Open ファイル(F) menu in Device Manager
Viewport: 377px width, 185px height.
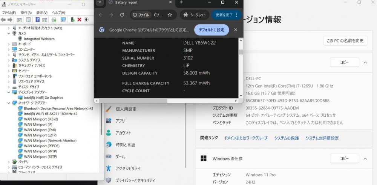click(9, 12)
